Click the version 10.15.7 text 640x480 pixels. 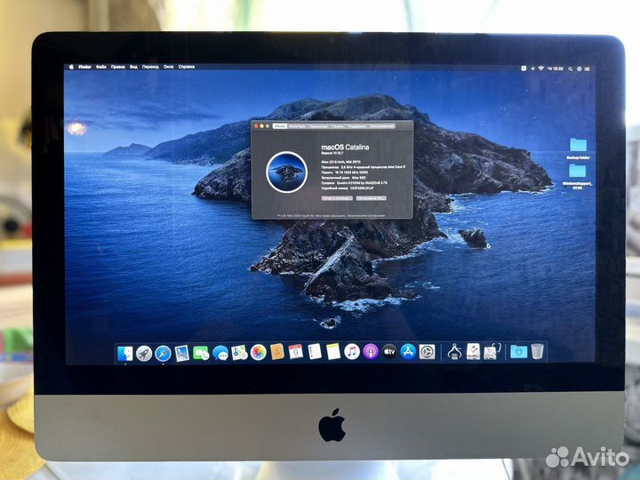click(332, 153)
